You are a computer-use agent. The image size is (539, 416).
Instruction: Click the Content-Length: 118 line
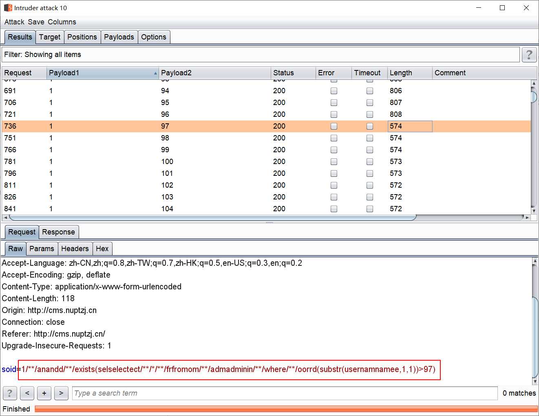[38, 298]
